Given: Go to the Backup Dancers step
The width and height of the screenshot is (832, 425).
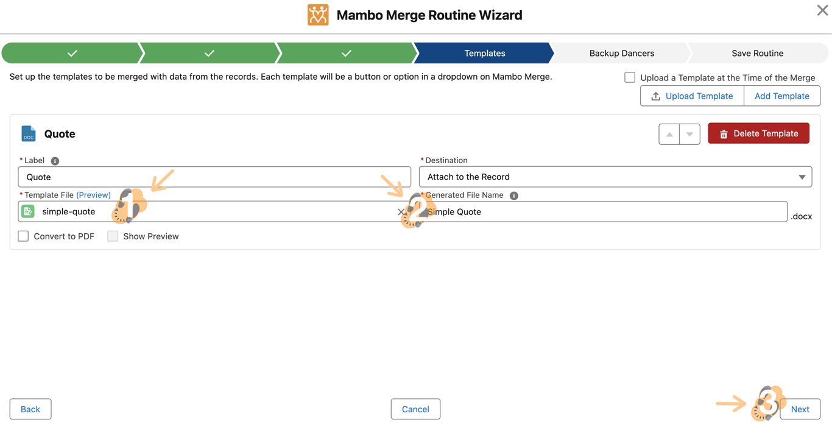Looking at the screenshot, I should [621, 54].
